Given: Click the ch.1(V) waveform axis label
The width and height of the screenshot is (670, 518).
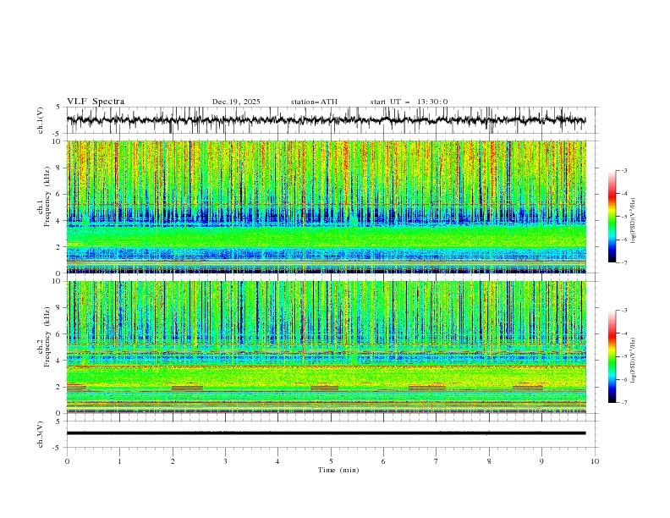Looking at the screenshot, I should tap(41, 120).
